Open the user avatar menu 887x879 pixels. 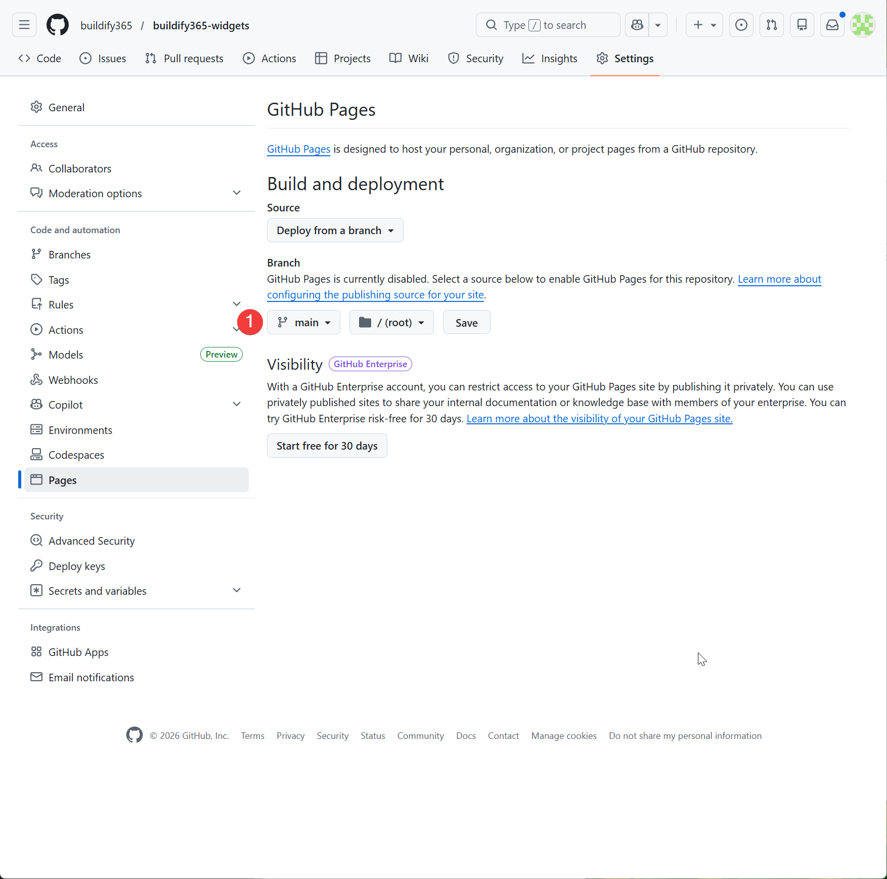pyautogui.click(x=863, y=25)
